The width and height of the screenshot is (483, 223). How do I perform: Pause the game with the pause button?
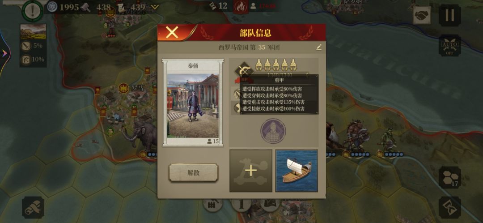coord(450,15)
